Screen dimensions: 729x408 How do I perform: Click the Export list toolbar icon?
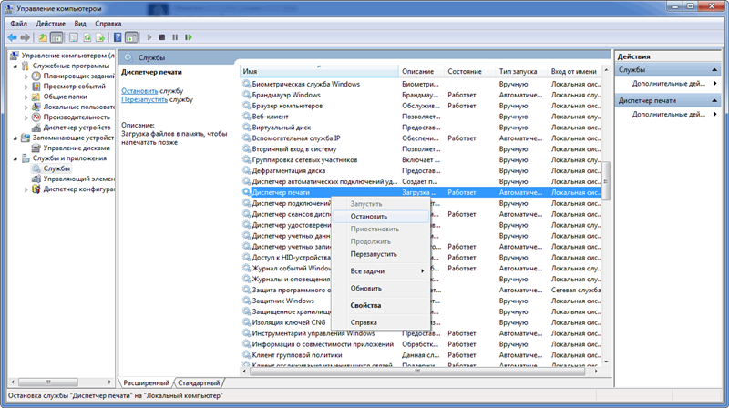pyautogui.click(x=100, y=37)
